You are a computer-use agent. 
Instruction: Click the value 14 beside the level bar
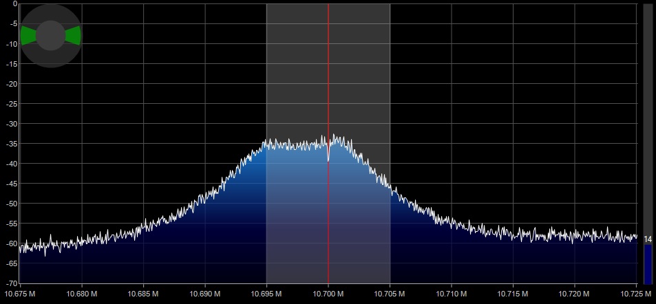pos(648,239)
